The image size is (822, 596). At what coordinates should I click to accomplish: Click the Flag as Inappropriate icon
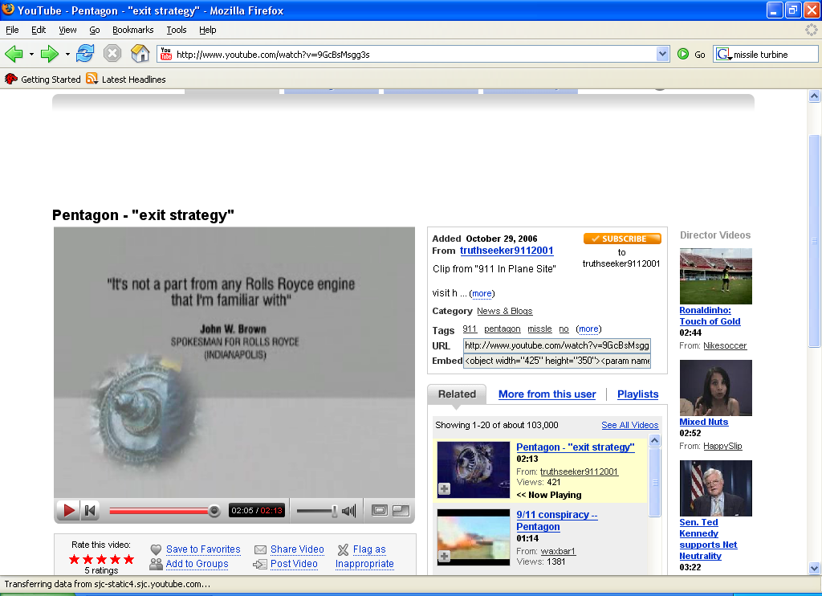343,549
